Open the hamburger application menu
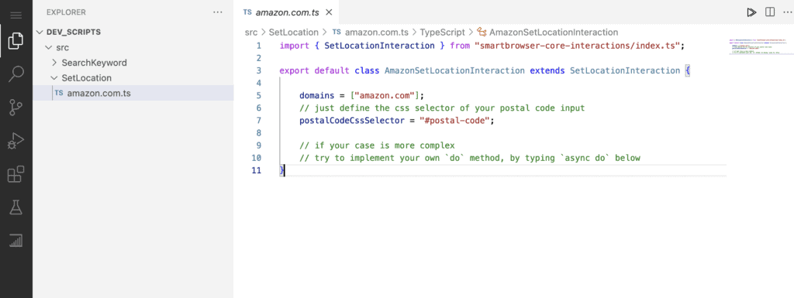The height and width of the screenshot is (298, 794). pos(16,15)
